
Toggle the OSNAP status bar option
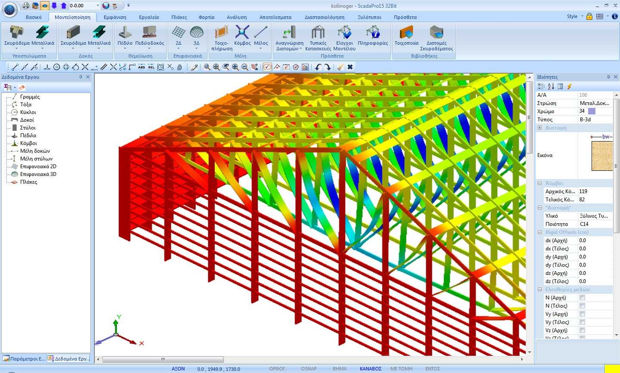pyautogui.click(x=309, y=369)
